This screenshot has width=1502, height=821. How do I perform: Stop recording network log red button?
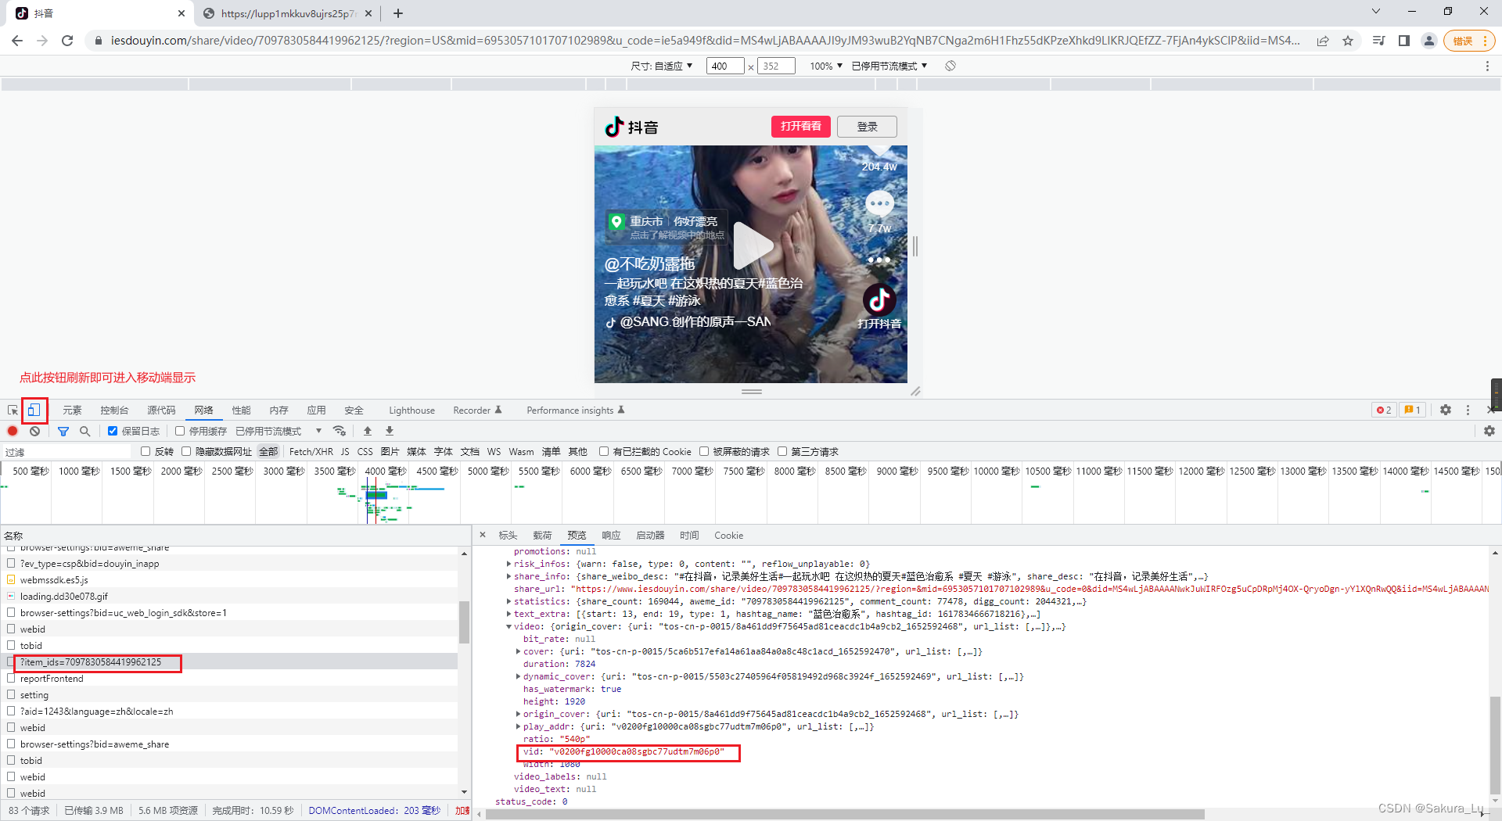click(13, 431)
